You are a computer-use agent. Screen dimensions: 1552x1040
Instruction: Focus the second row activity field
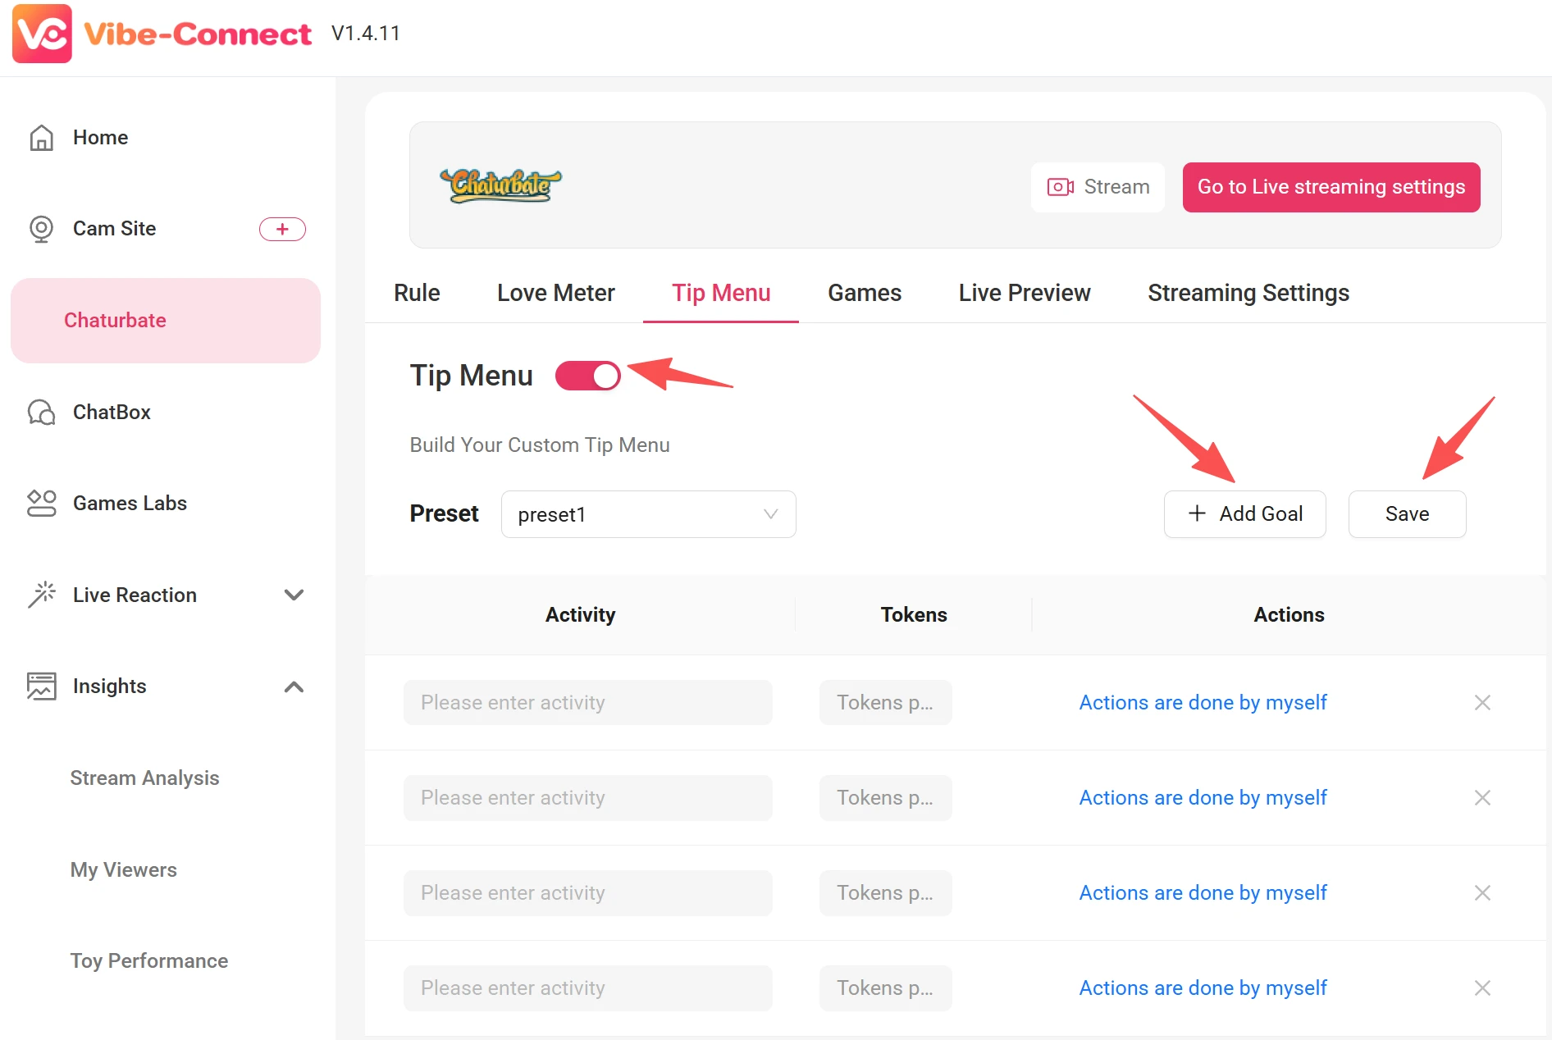[x=587, y=798]
